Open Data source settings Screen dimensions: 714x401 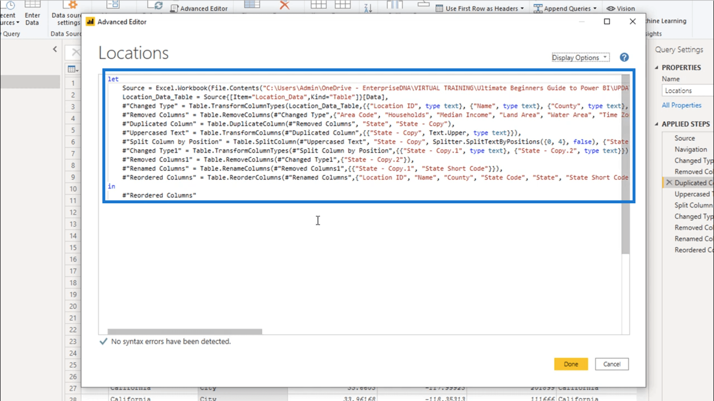coord(66,13)
